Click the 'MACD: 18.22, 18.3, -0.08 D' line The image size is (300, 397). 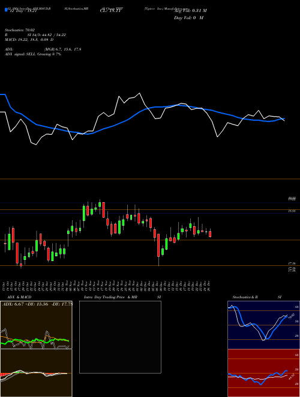(x=29, y=40)
